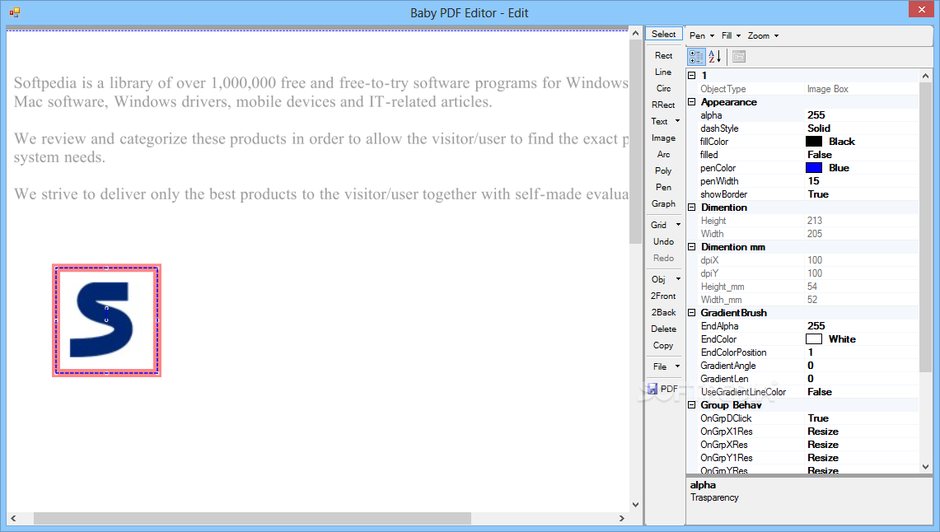Pick the RRect rounded rectangle tool
The height and width of the screenshot is (532, 940).
[x=664, y=105]
